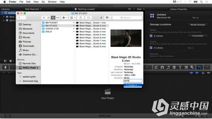This screenshot has width=212, height=119.
Task: Choose the Create new tag suggestion
Action: click(x=133, y=85)
